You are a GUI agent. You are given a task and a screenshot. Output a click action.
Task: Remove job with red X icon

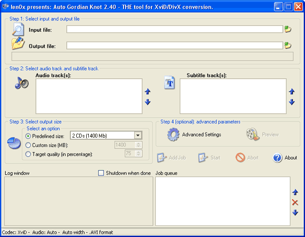[x=295, y=202]
